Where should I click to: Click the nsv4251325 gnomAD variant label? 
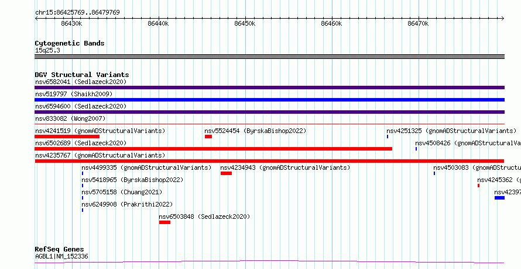pos(451,131)
